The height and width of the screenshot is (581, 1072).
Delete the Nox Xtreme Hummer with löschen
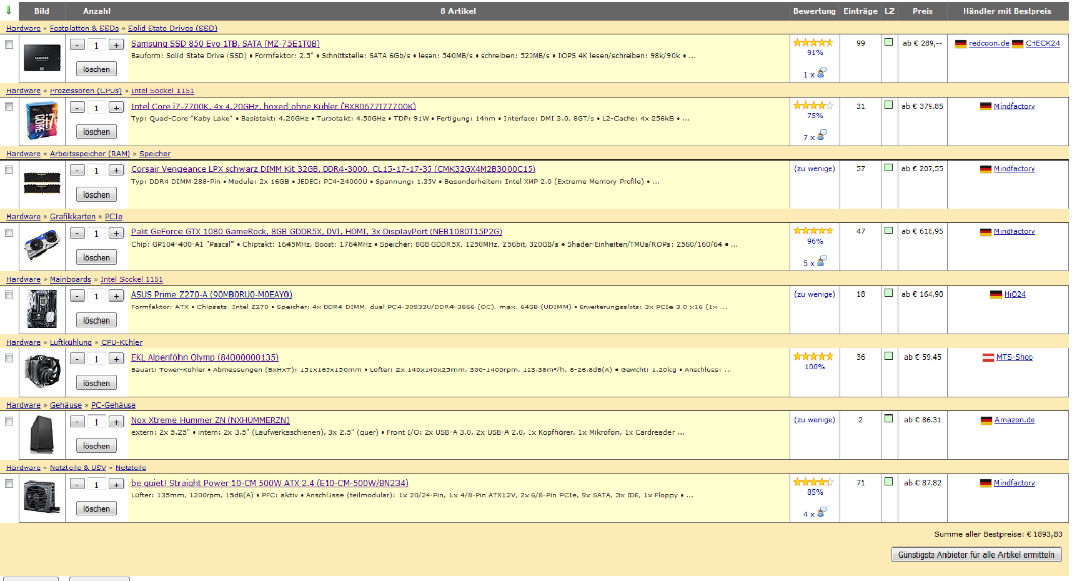pyautogui.click(x=96, y=446)
